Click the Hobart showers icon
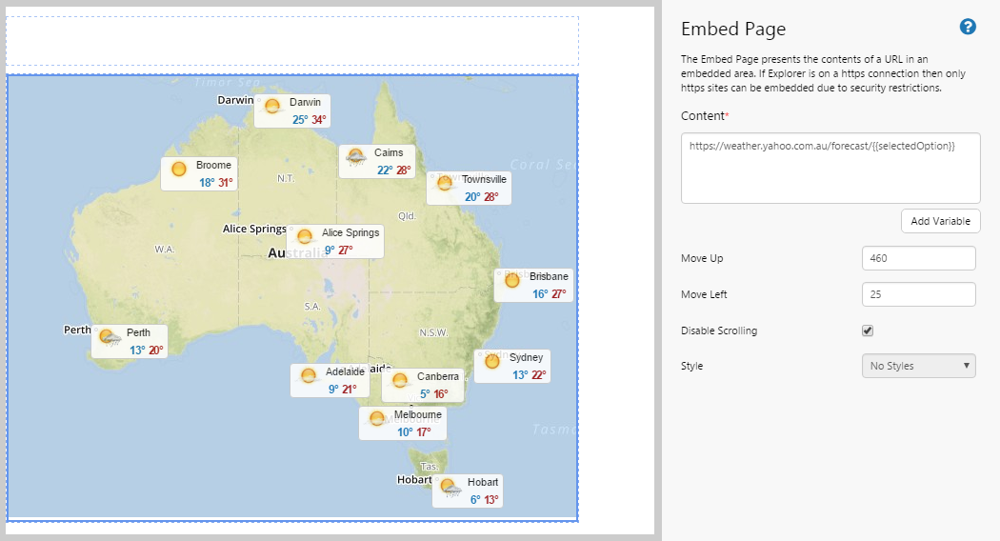Viewport: 1000px width, 541px height. tap(450, 487)
